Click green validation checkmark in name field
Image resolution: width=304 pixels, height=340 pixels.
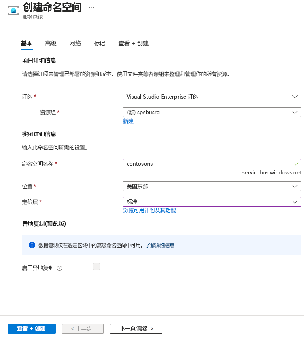click(x=296, y=164)
